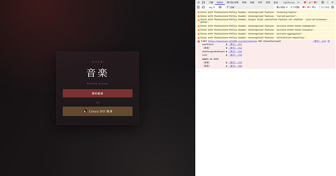Open the last anonymous stack frame link
Screen dimensions: 336x176
pyautogui.click(x=235, y=66)
